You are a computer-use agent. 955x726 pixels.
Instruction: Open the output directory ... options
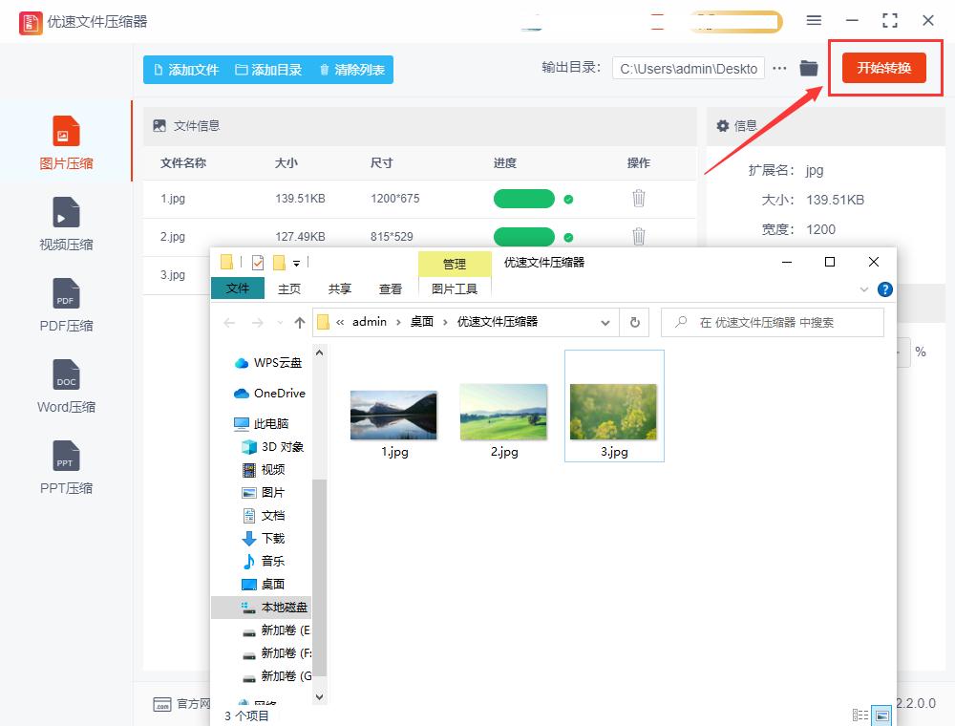point(780,68)
